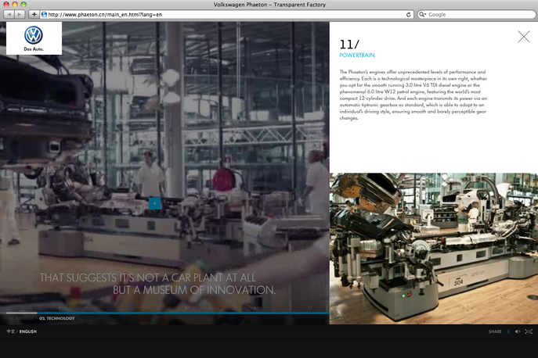This screenshot has height=358, width=538.
Task: Mute the site audio speaker icon
Action: [517, 331]
